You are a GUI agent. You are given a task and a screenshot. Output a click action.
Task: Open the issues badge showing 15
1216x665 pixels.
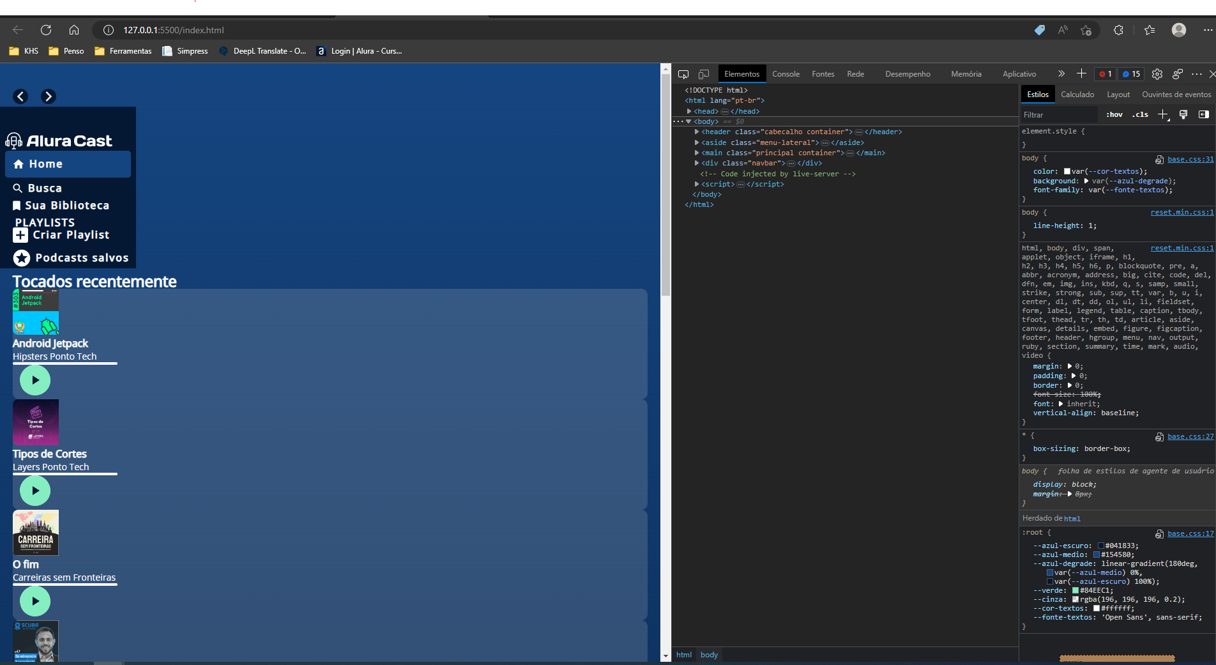(x=1131, y=74)
